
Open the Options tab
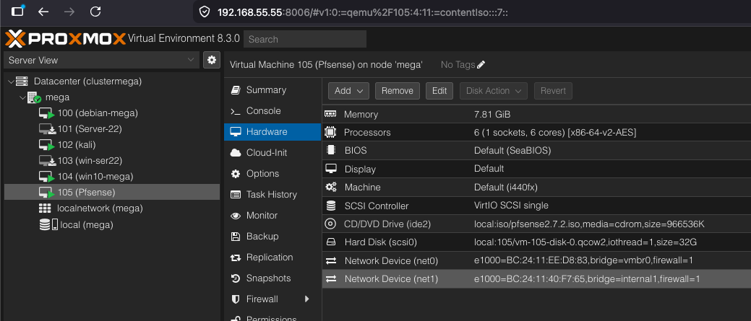pyautogui.click(x=272, y=173)
